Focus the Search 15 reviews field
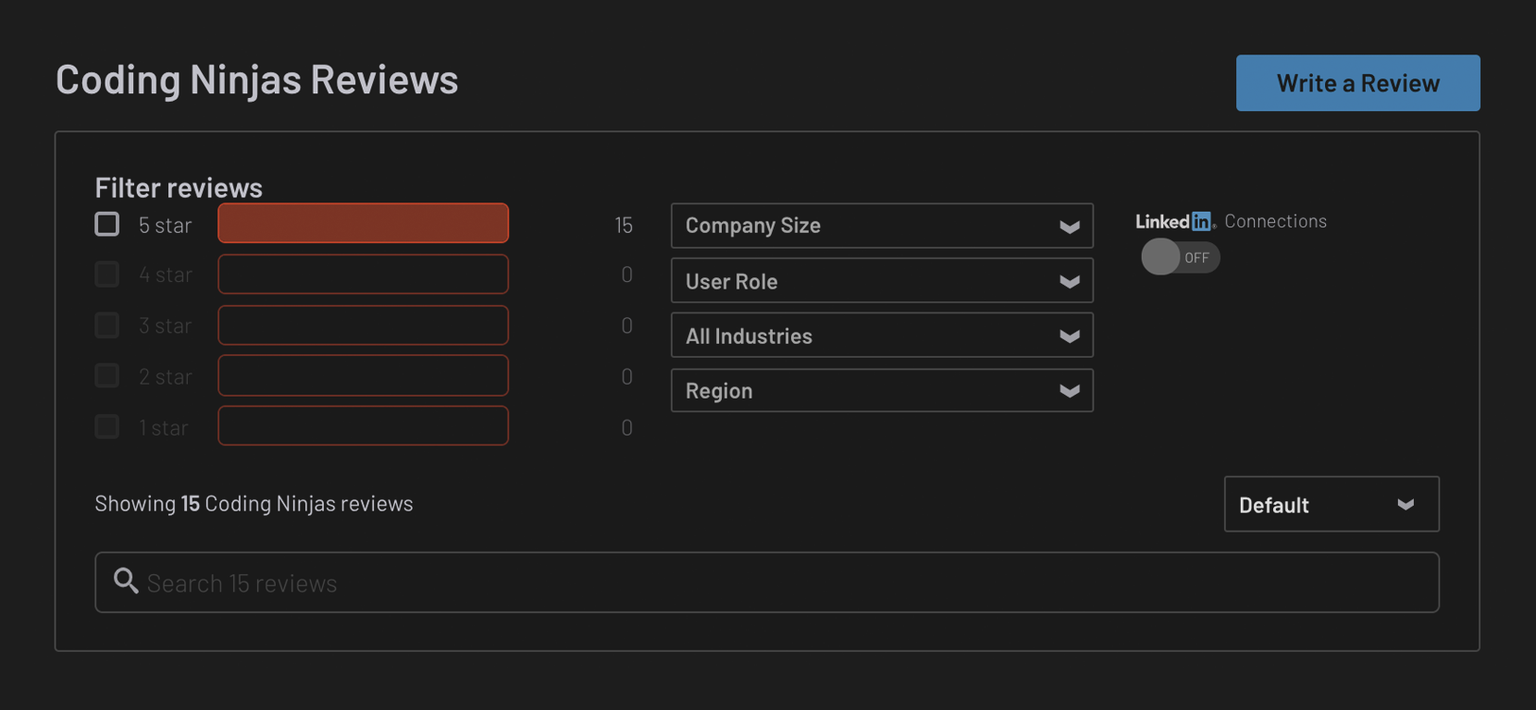Image resolution: width=1536 pixels, height=710 pixels. pos(767,582)
